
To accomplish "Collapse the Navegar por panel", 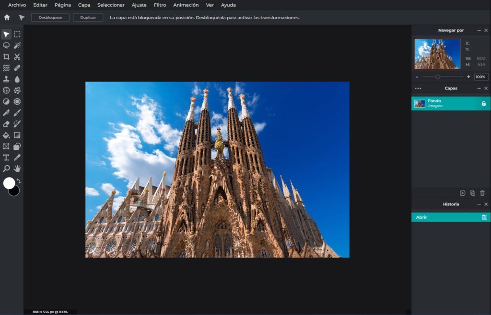I will (x=479, y=30).
